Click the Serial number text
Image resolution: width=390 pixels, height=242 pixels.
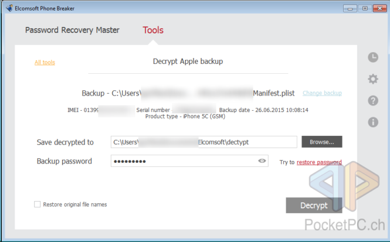153,110
